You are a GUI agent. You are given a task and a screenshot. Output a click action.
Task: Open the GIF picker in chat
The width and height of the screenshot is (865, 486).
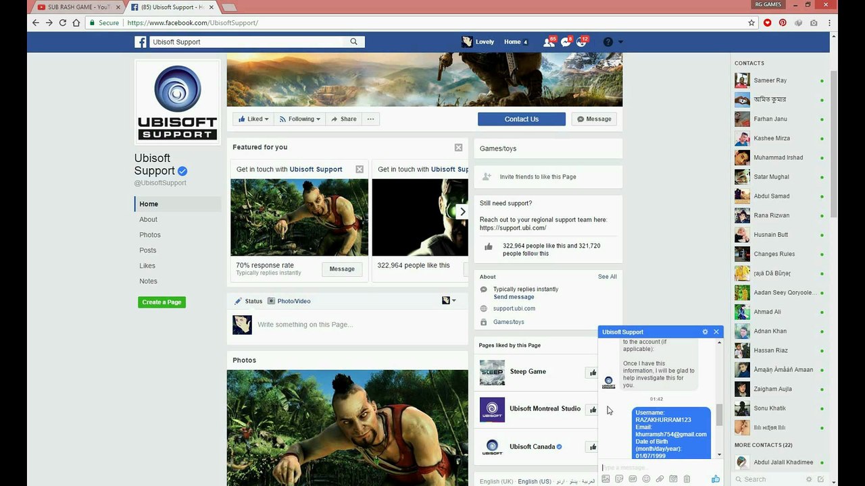pyautogui.click(x=633, y=479)
